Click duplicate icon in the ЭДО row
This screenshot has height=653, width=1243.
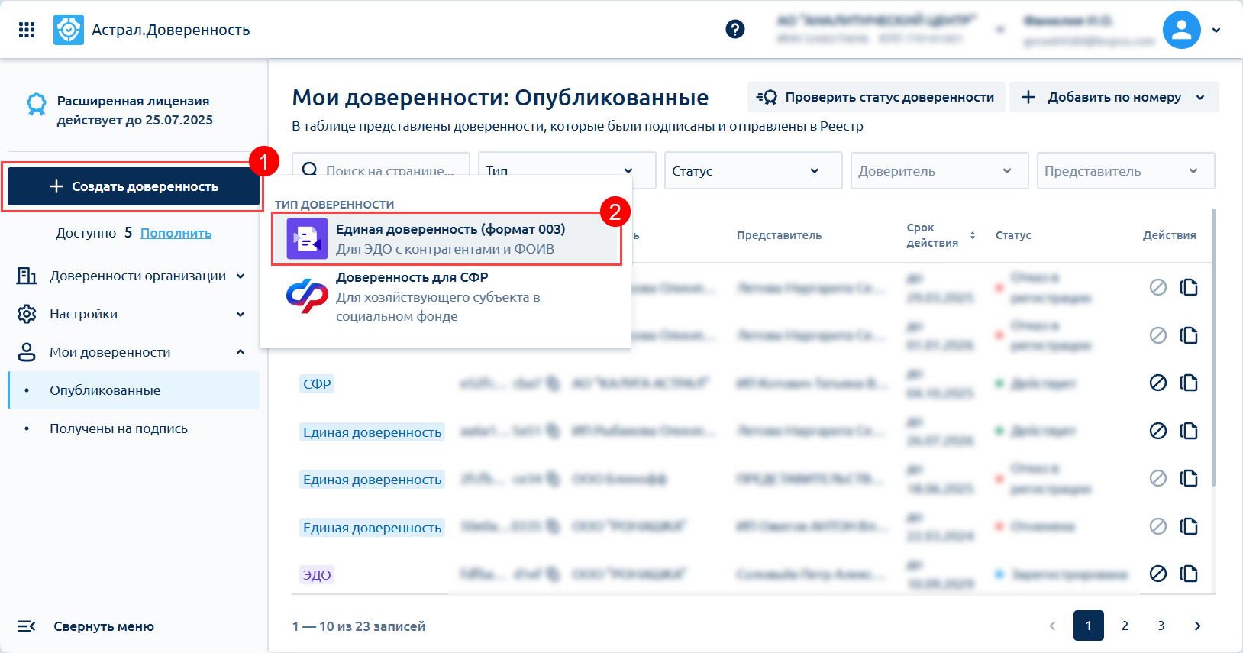1189,574
